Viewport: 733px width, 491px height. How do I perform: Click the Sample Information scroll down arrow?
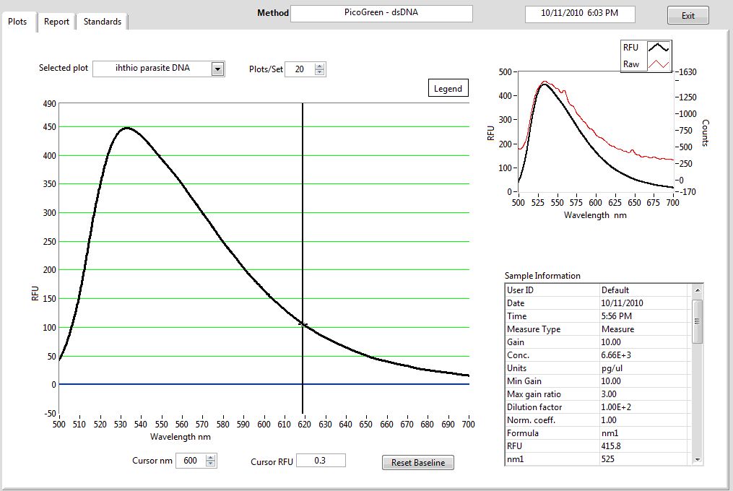pos(697,460)
